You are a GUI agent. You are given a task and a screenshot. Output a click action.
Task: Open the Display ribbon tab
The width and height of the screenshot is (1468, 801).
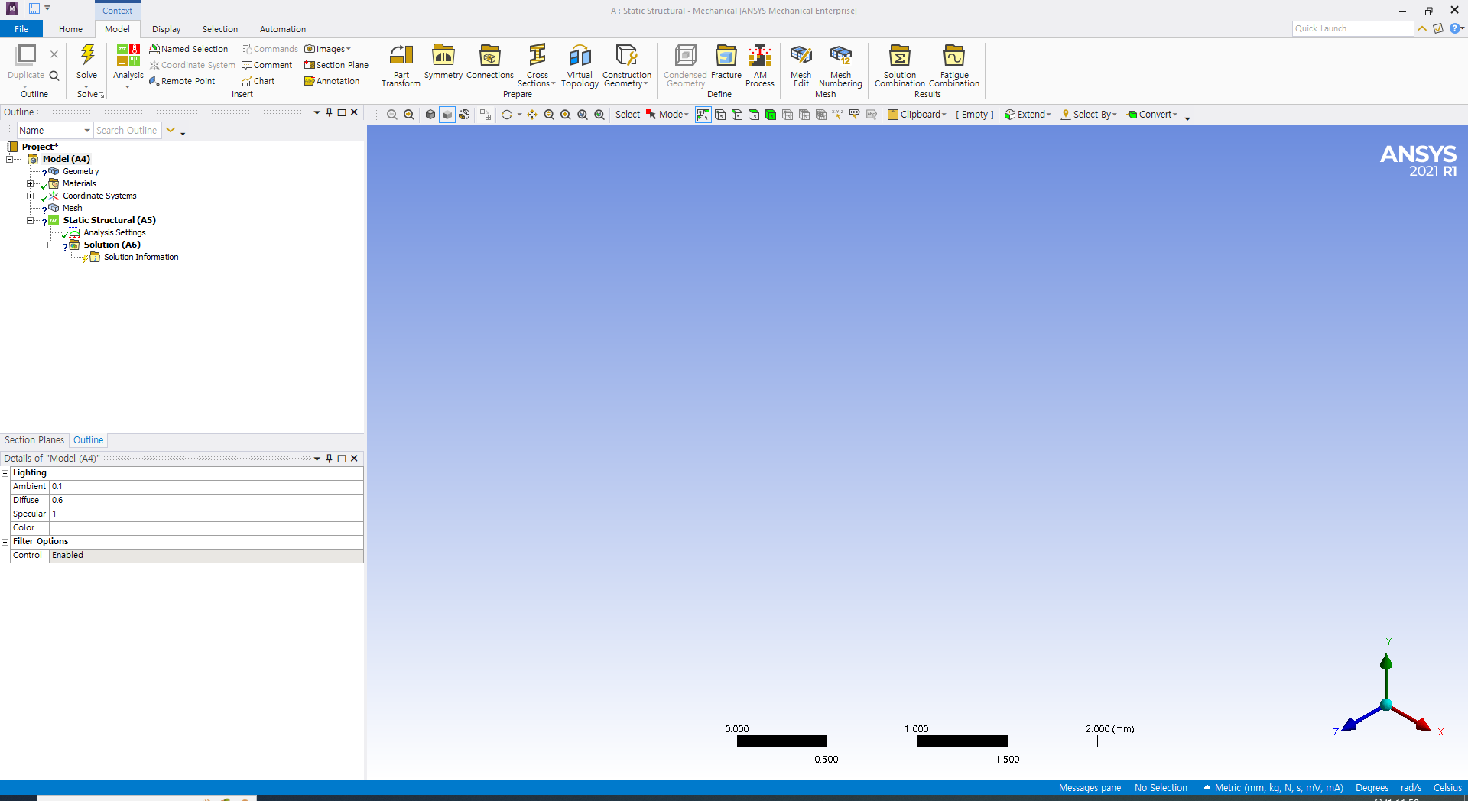[166, 29]
